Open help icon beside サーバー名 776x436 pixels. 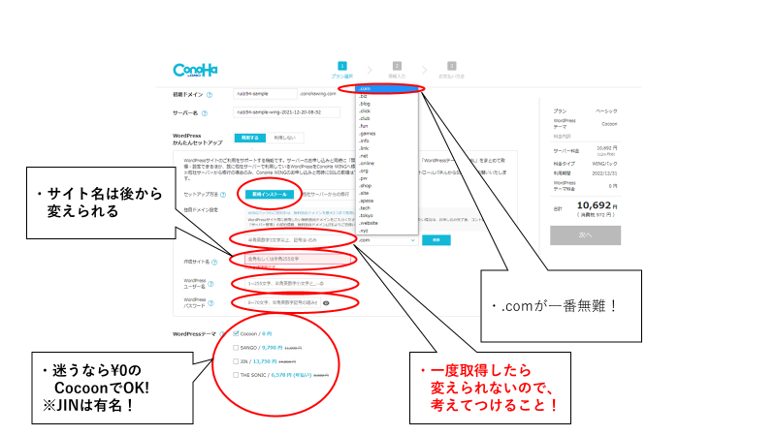[205, 113]
